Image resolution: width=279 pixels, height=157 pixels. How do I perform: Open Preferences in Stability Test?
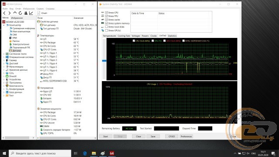pyautogui.click(x=186, y=137)
